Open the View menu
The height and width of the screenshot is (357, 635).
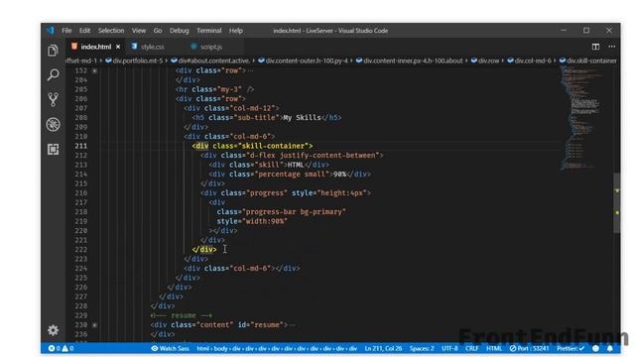pyautogui.click(x=139, y=31)
